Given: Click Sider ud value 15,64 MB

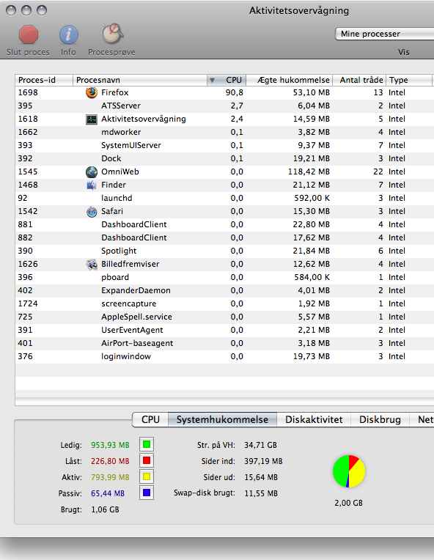Looking at the screenshot, I should [x=261, y=477].
